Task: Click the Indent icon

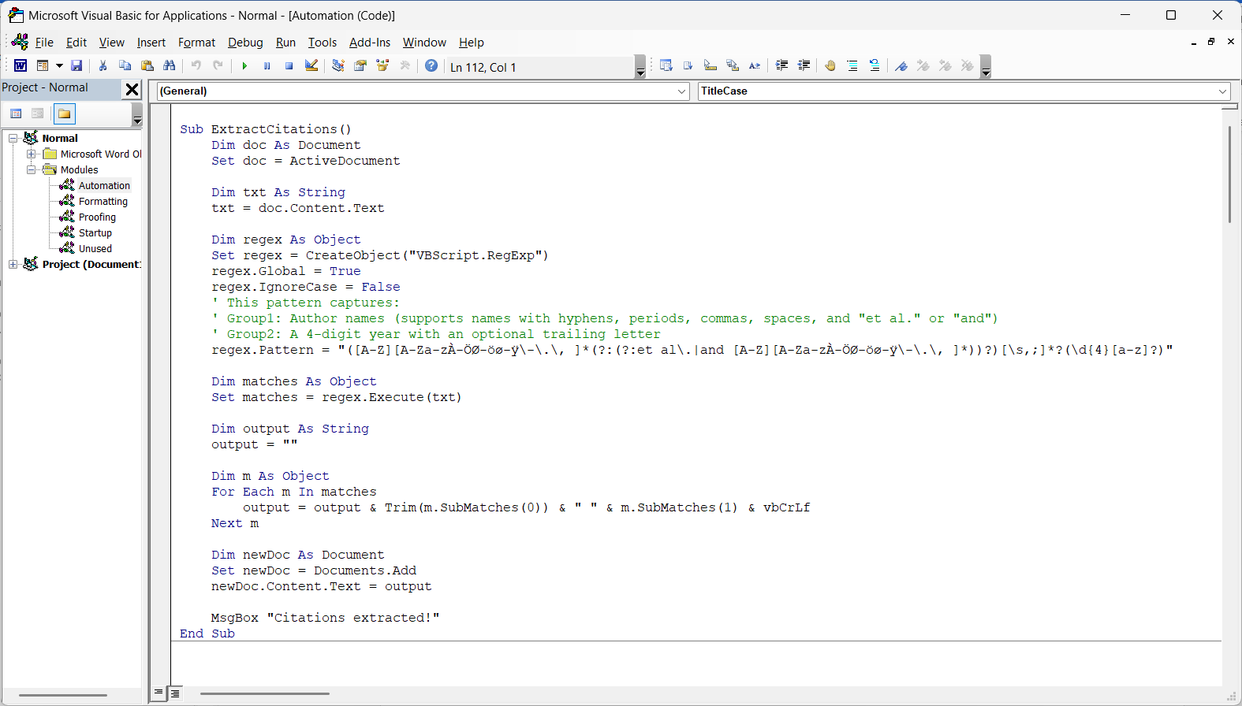Action: pos(781,66)
